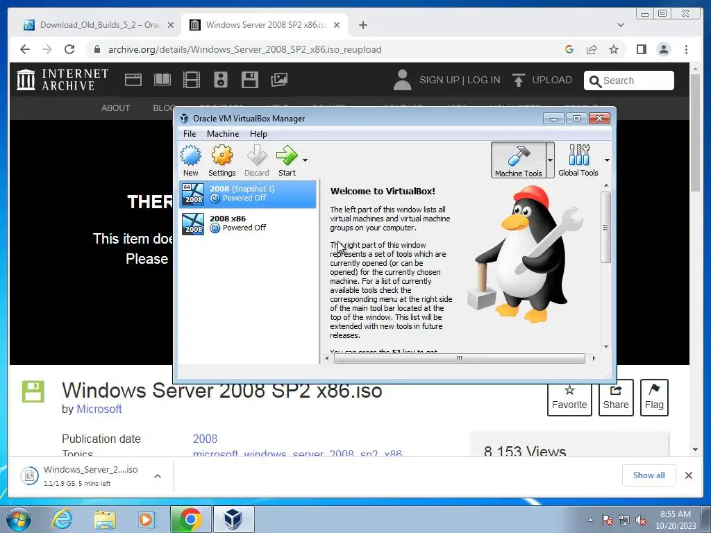Click the Favorite button
711x533 pixels.
[x=569, y=398]
